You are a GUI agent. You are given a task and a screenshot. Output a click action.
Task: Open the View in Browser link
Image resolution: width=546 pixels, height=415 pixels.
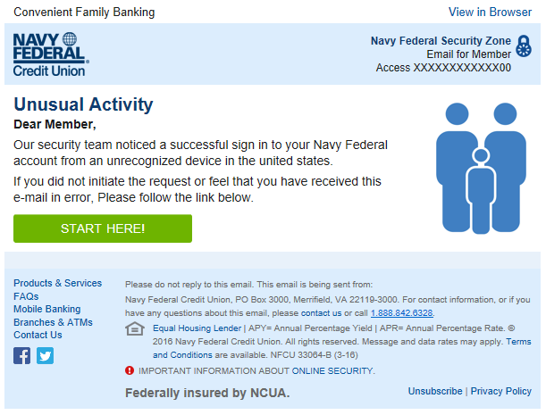point(490,12)
